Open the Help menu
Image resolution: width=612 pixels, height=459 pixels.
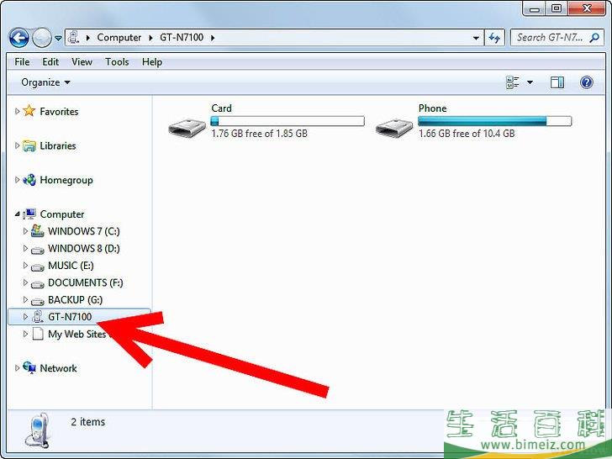(x=152, y=62)
